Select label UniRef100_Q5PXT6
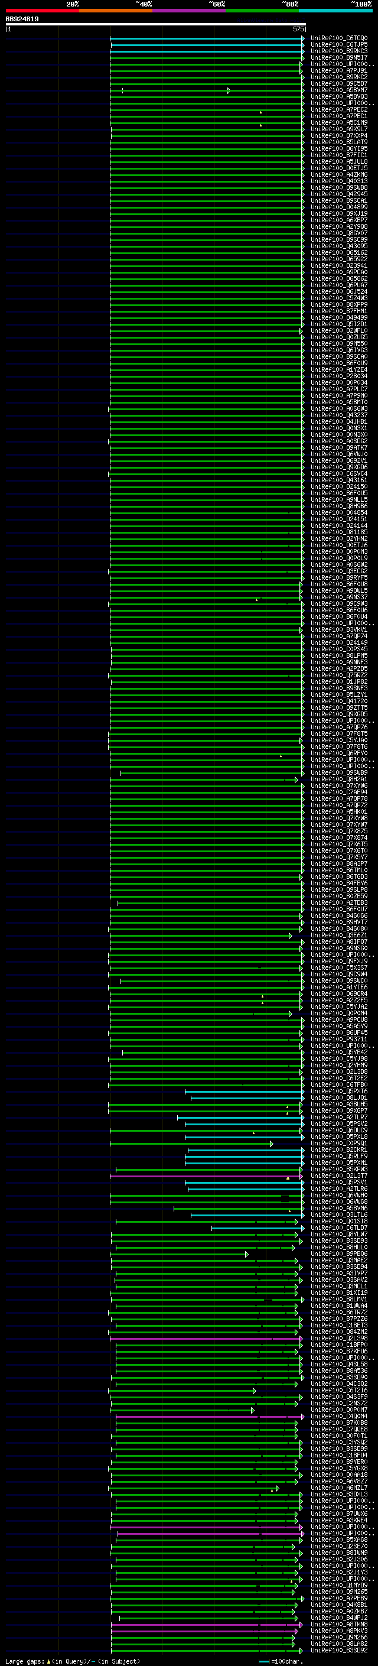This screenshot has width=378, height=1666. pyautogui.click(x=339, y=1091)
